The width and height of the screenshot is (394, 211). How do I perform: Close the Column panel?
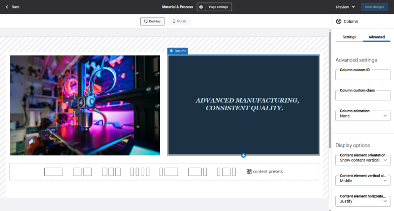click(x=338, y=21)
